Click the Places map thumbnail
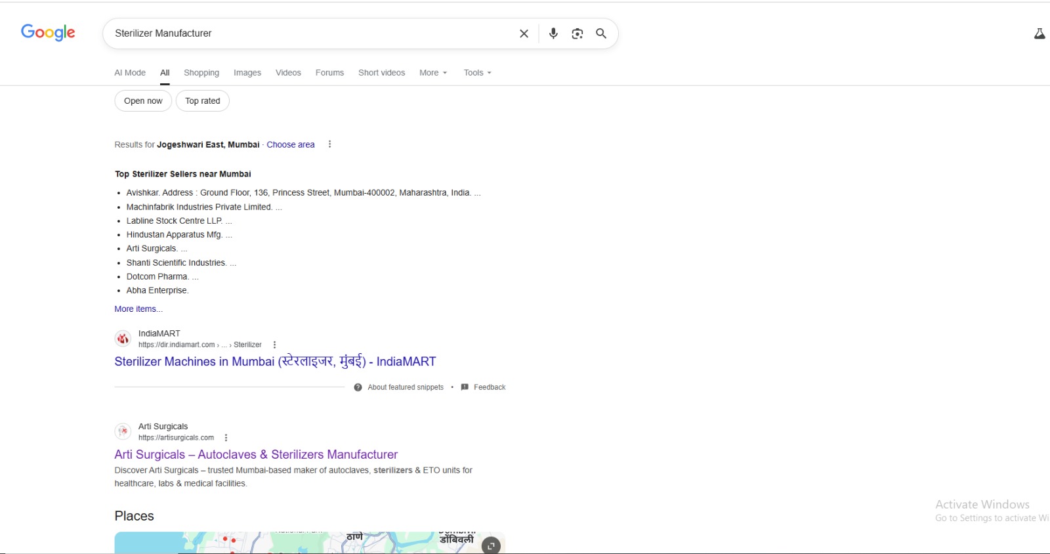This screenshot has height=554, width=1050. 310,543
